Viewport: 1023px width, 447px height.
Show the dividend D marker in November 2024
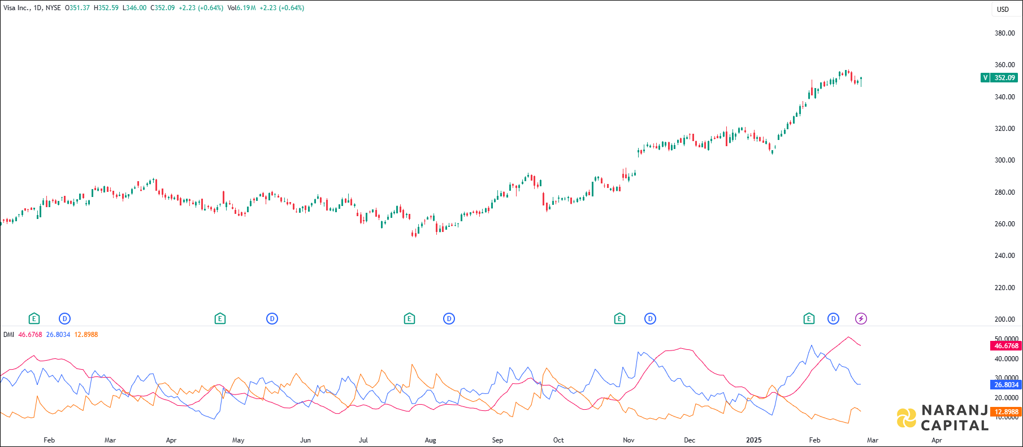coord(650,319)
